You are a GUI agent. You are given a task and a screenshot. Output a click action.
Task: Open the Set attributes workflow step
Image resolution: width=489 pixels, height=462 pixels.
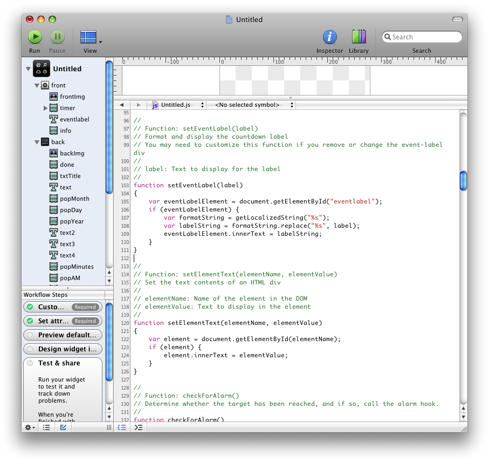tap(63, 321)
